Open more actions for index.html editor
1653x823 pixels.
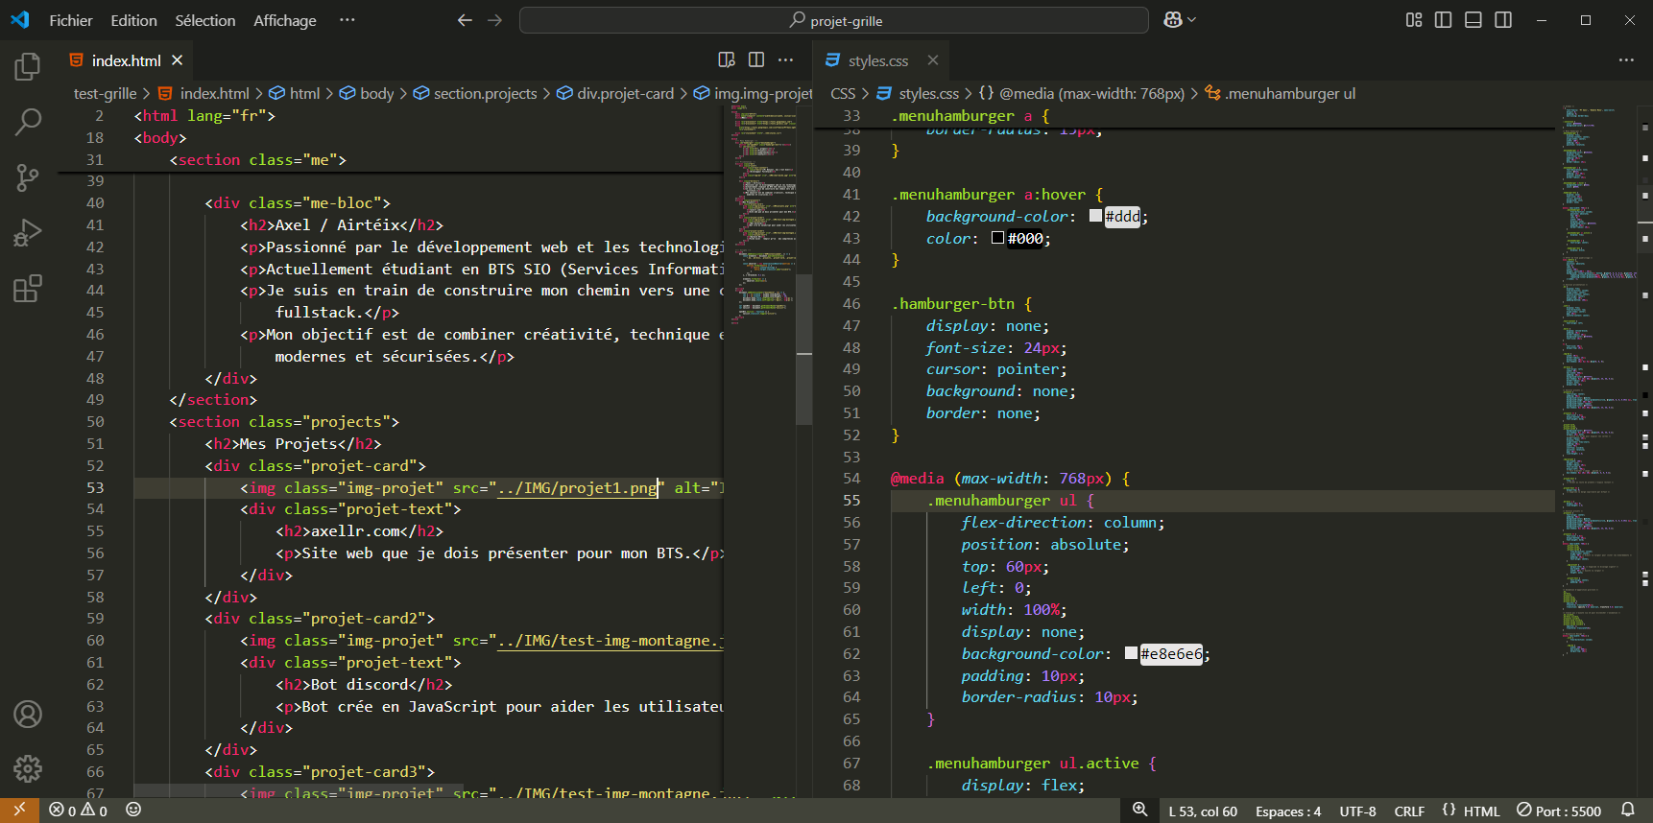point(786,59)
